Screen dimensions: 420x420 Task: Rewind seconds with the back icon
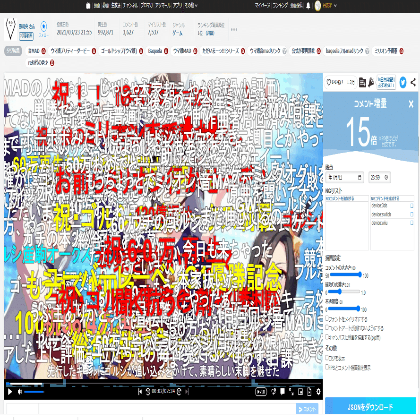148,392
